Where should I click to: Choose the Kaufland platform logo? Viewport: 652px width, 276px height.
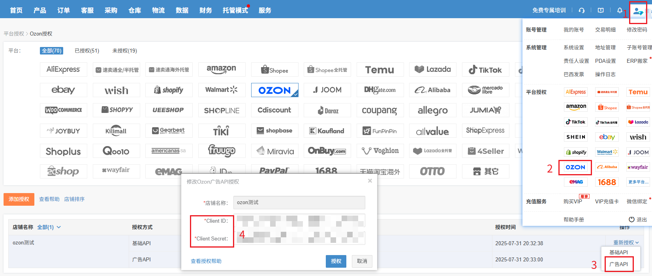pyautogui.click(x=327, y=131)
